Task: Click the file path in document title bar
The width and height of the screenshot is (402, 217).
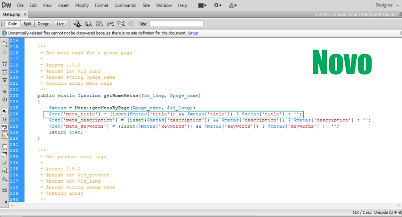Action: 355,14
